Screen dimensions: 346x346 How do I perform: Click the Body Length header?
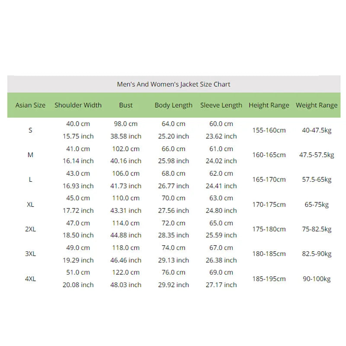pyautogui.click(x=173, y=105)
